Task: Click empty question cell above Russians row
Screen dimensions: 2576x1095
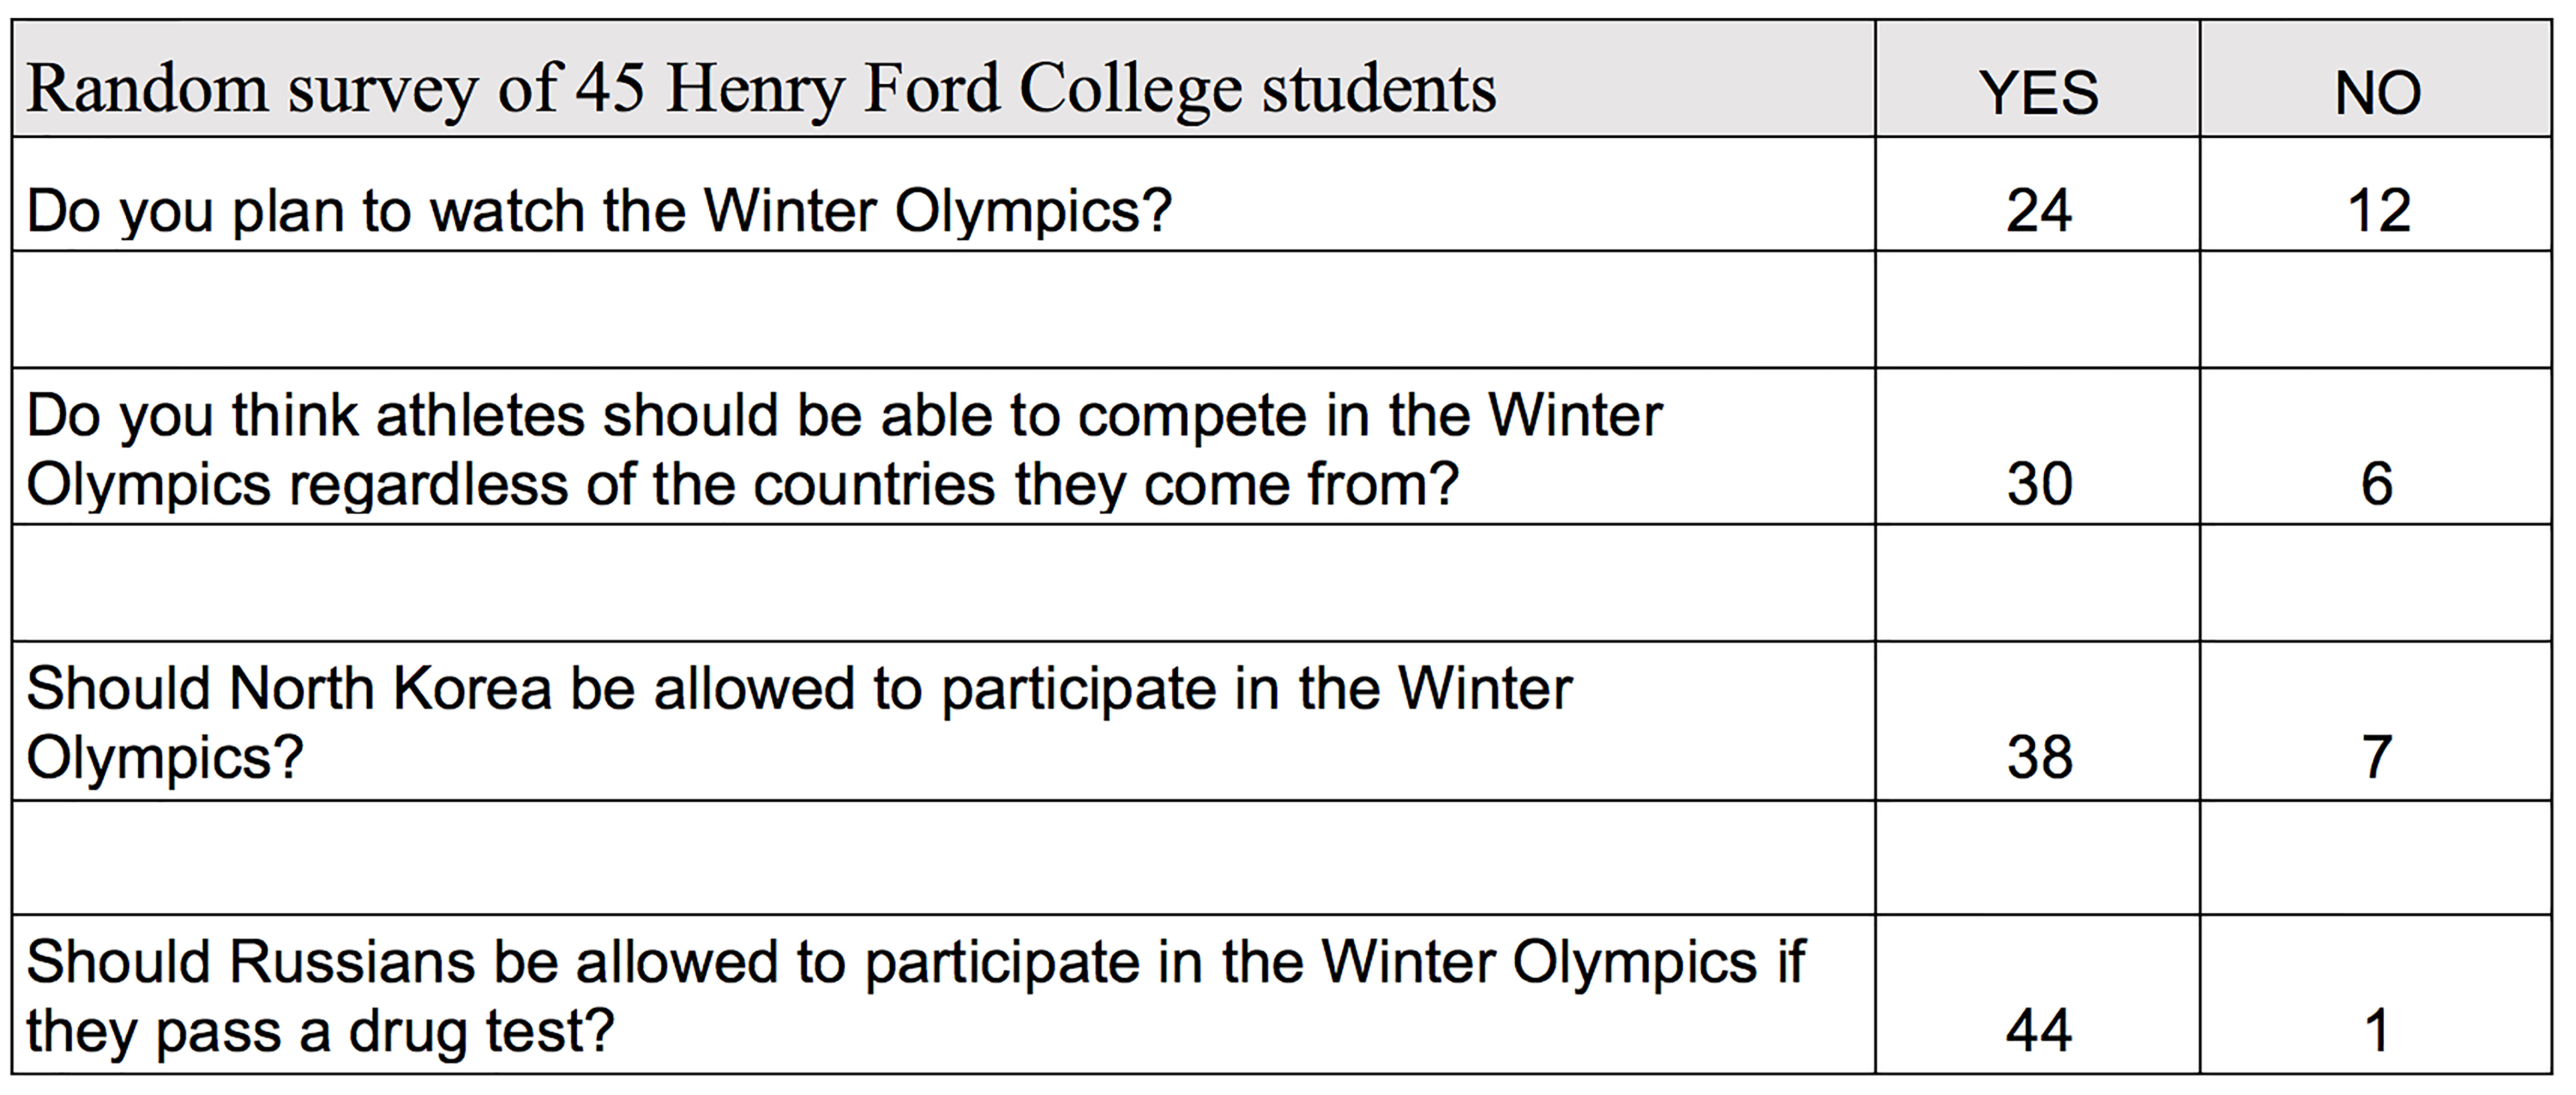Action: (x=943, y=857)
